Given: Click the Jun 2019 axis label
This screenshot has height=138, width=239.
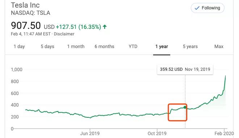Looking at the screenshot, I should point(90,133).
